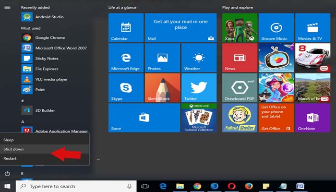Launch the Fallout Shelter tile
Screen dimensions: 336x192
coord(240,118)
